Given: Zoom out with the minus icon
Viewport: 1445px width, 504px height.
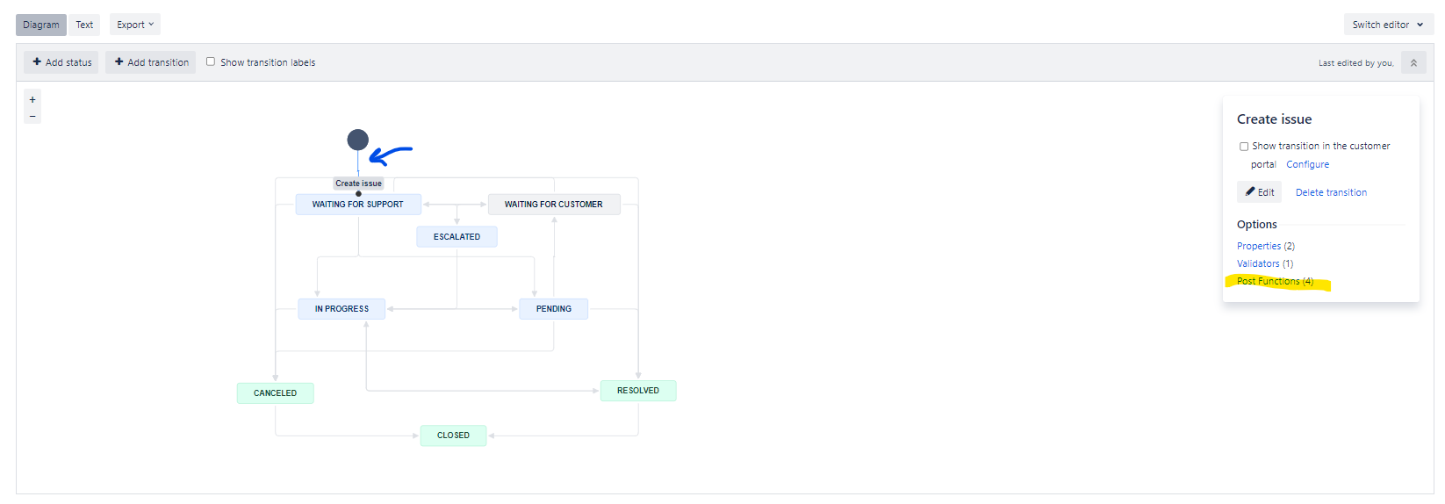Looking at the screenshot, I should click(x=32, y=116).
